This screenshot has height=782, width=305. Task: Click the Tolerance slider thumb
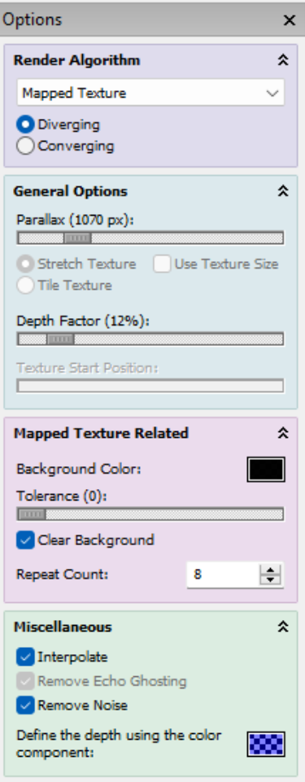[32, 513]
